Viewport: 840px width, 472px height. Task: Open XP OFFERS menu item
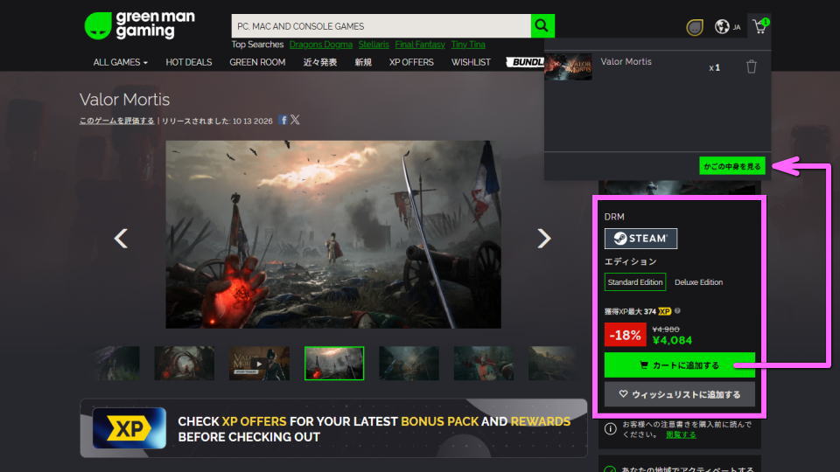(x=411, y=62)
